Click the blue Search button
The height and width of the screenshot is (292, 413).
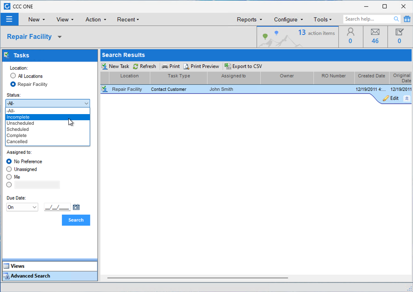click(76, 220)
